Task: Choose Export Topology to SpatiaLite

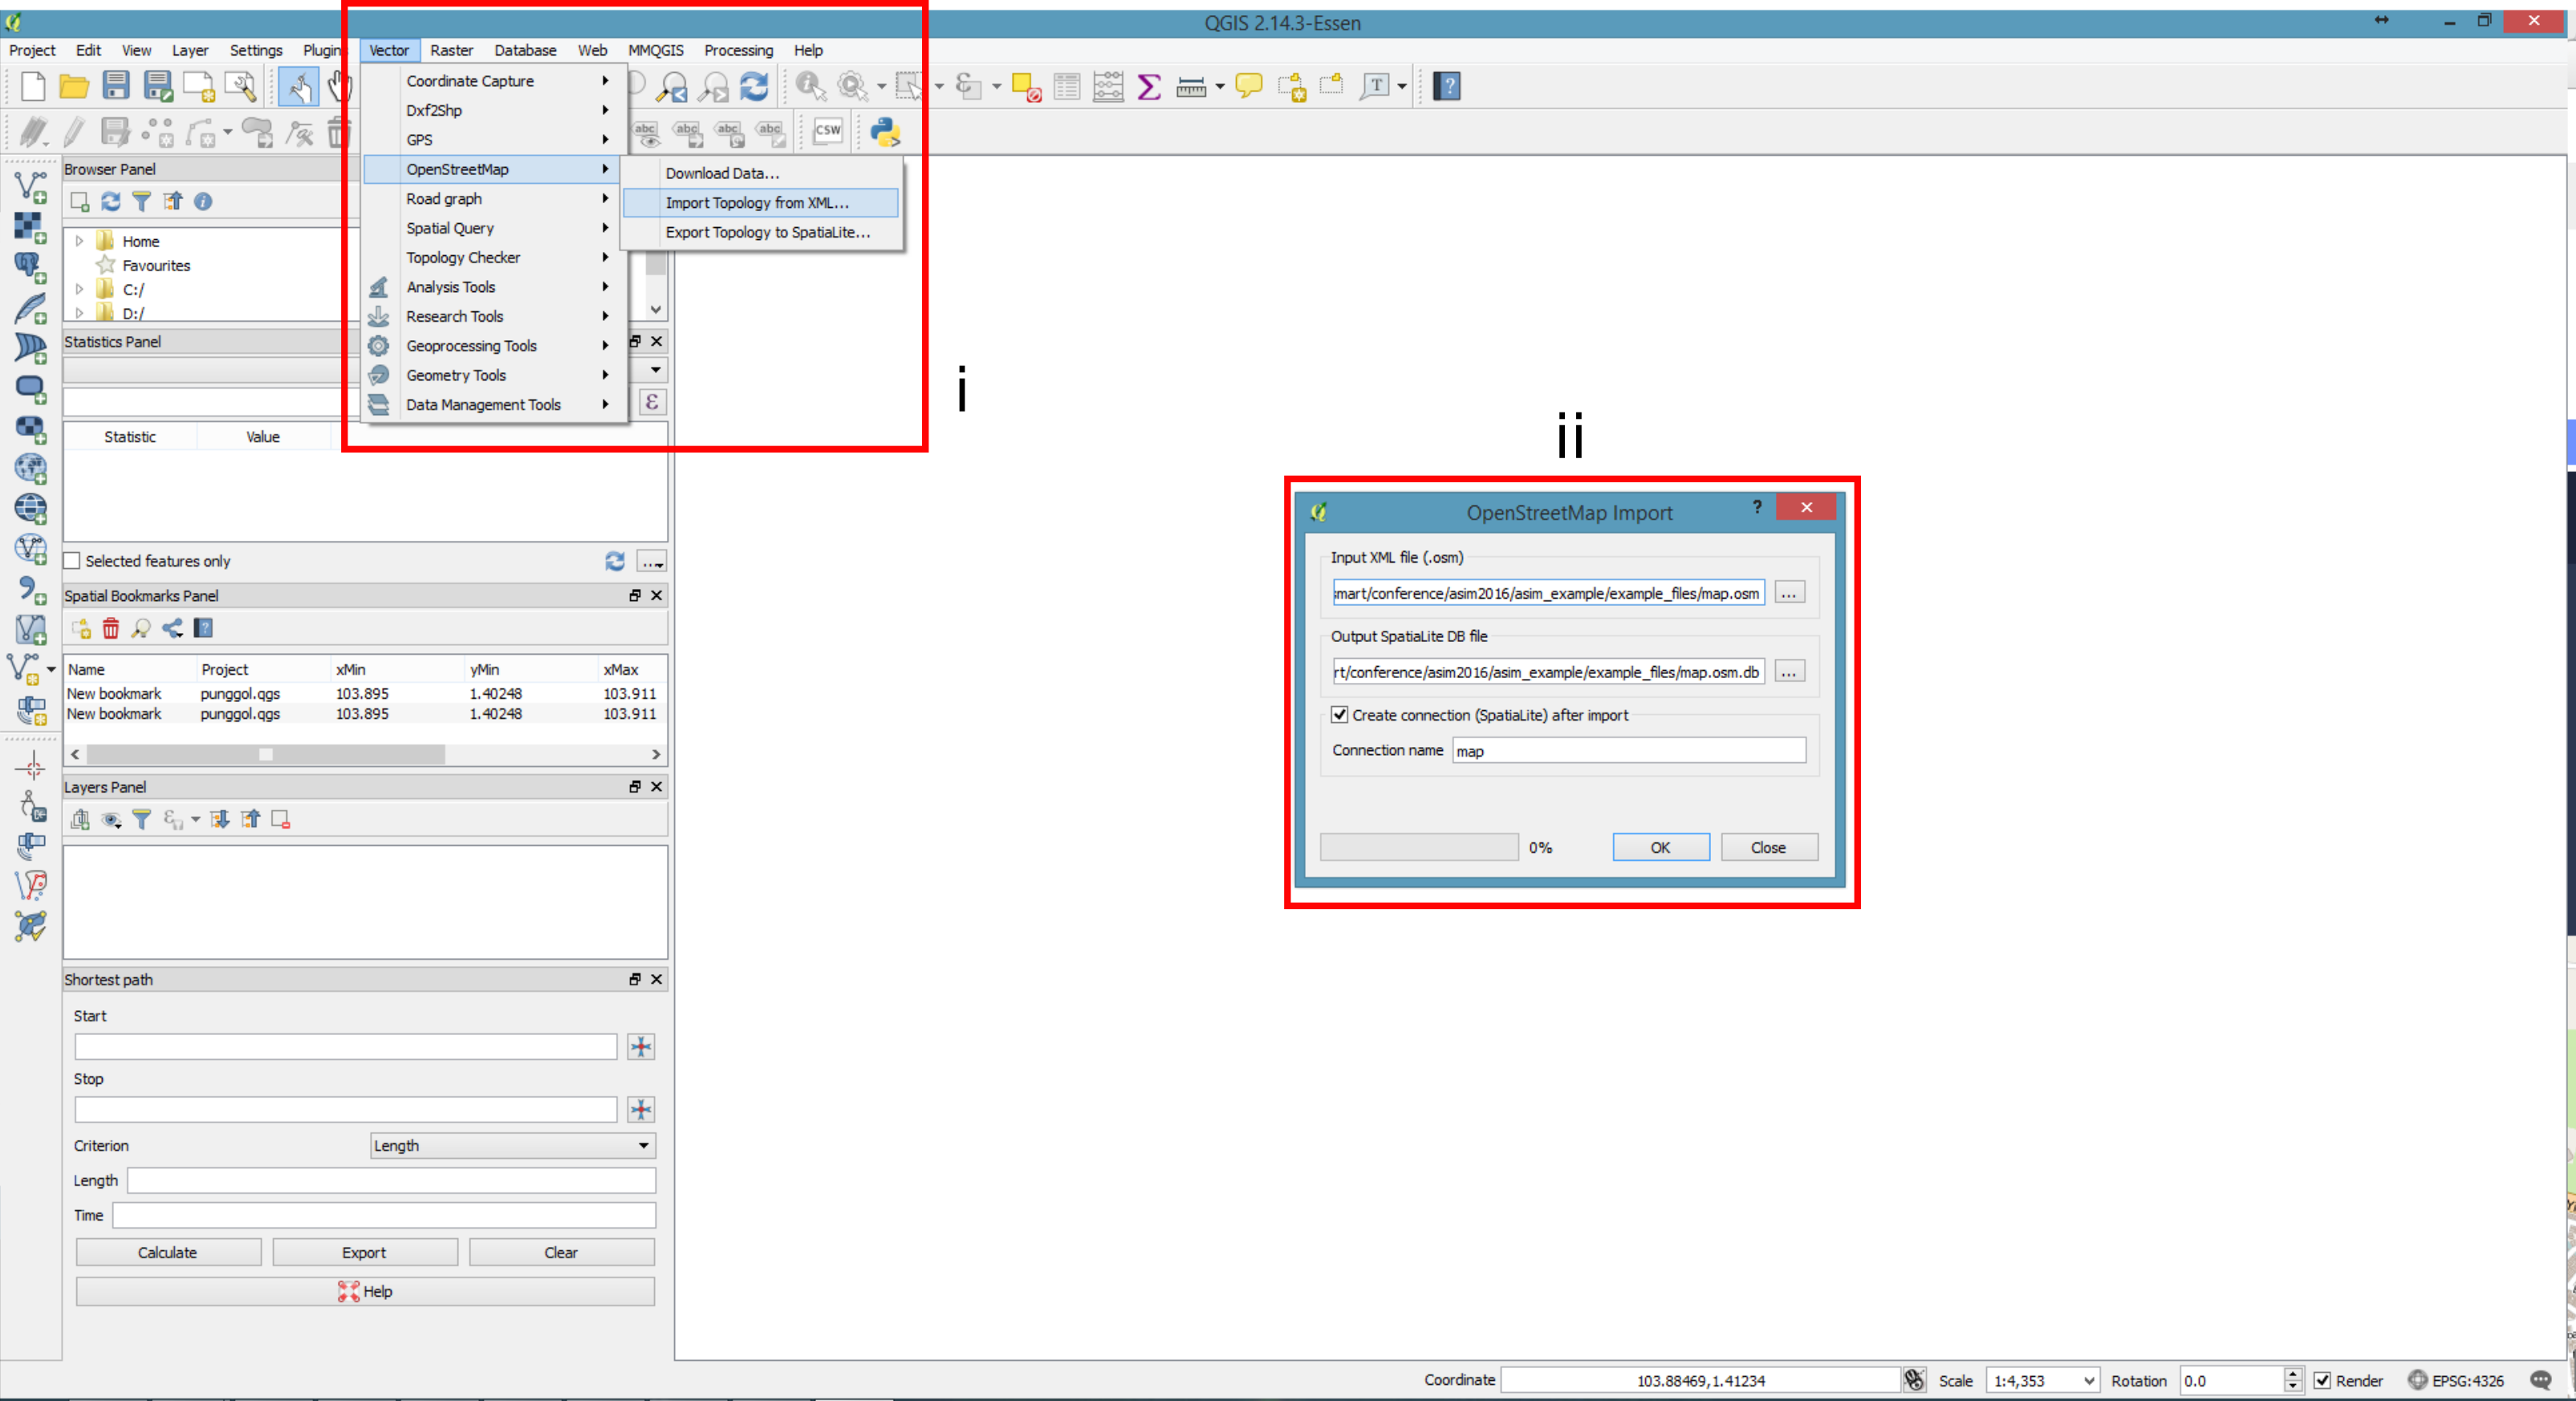Action: 760,232
